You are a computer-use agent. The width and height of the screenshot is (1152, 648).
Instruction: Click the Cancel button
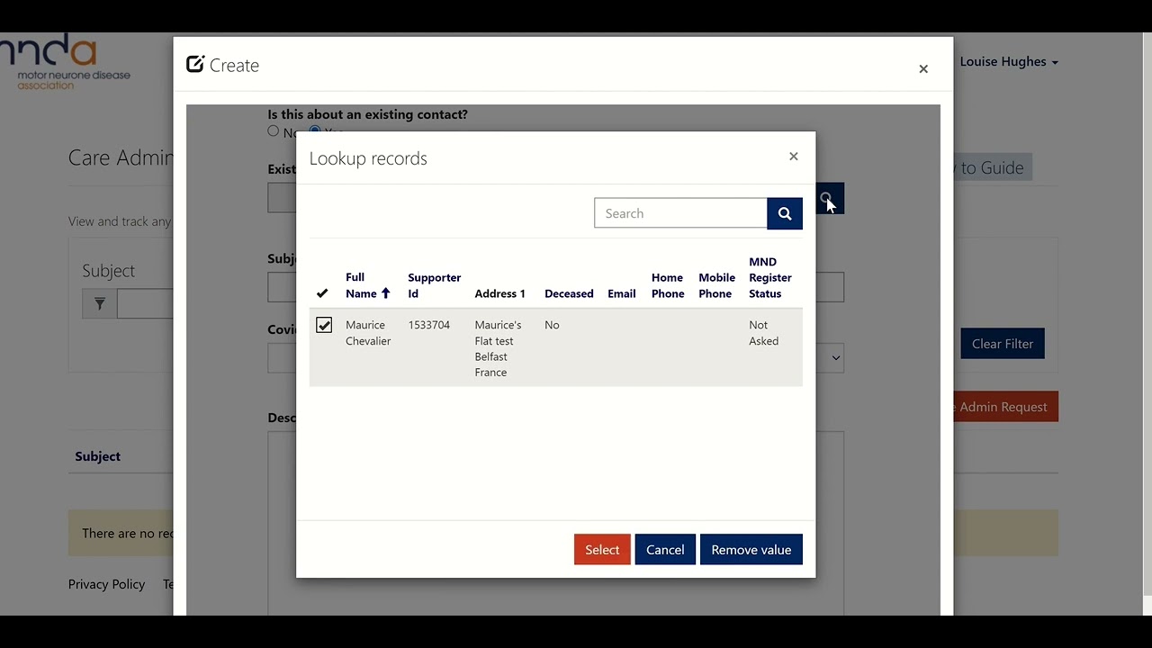click(665, 550)
